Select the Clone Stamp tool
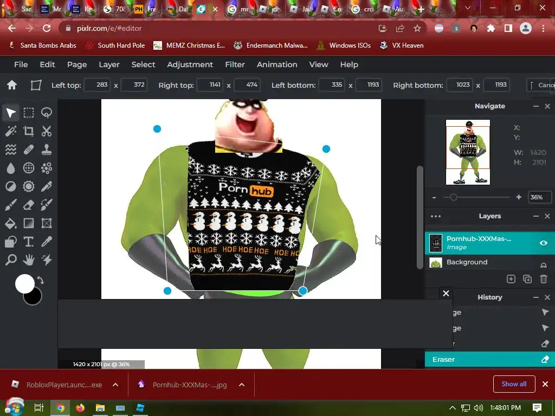Screen dimensions: 555x416 pyautogui.click(x=47, y=149)
